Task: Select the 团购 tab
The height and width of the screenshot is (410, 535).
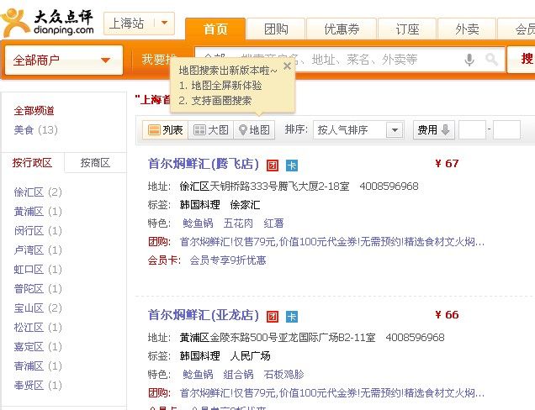Action: point(276,29)
